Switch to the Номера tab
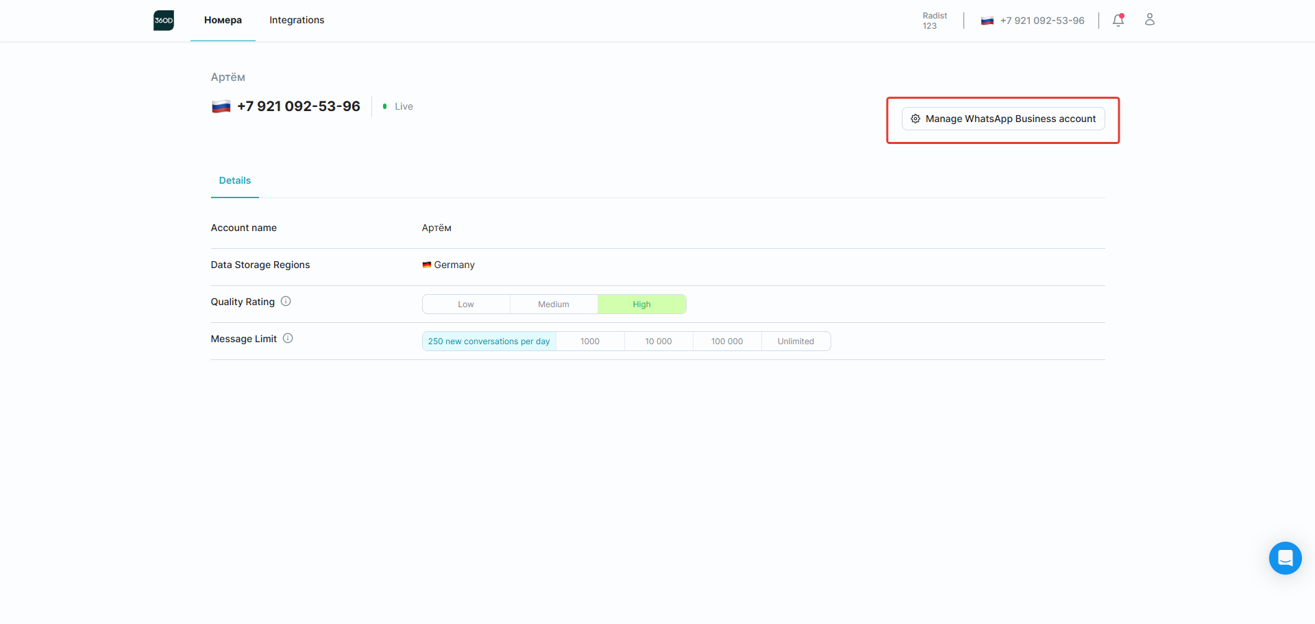1315x624 pixels. 223,21
